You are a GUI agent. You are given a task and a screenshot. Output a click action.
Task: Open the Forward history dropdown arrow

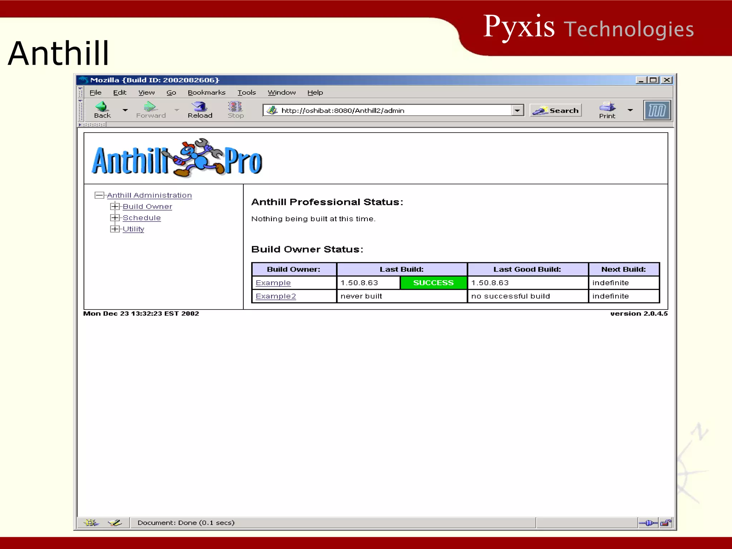177,110
